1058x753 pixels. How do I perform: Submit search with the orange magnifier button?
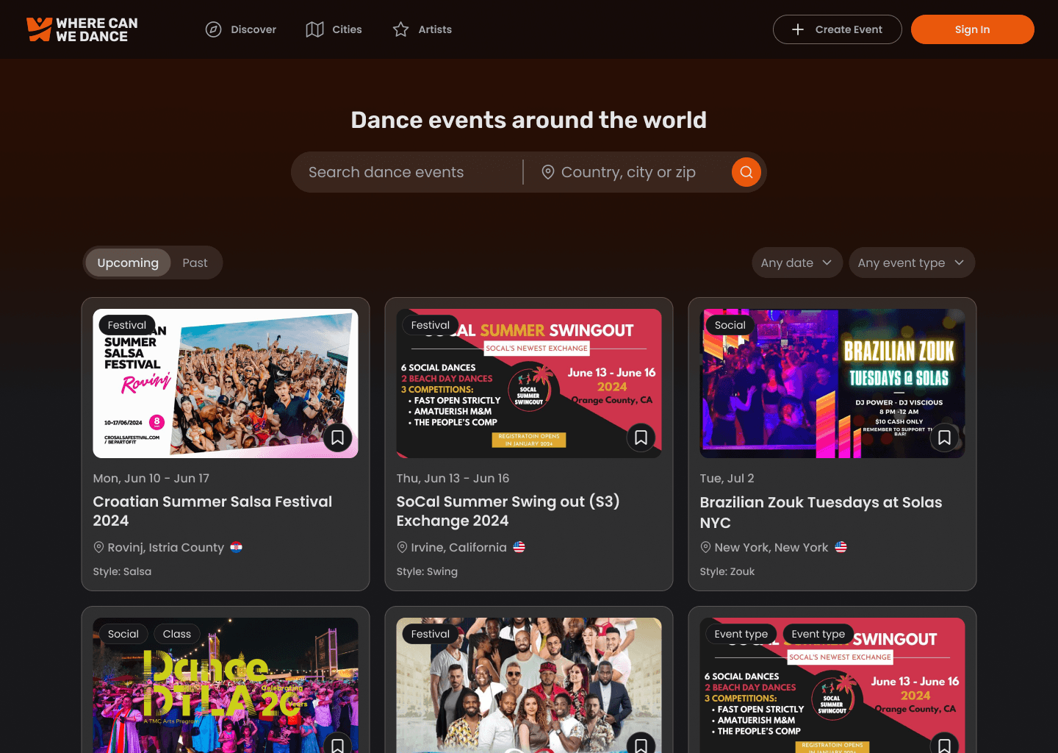click(x=746, y=172)
